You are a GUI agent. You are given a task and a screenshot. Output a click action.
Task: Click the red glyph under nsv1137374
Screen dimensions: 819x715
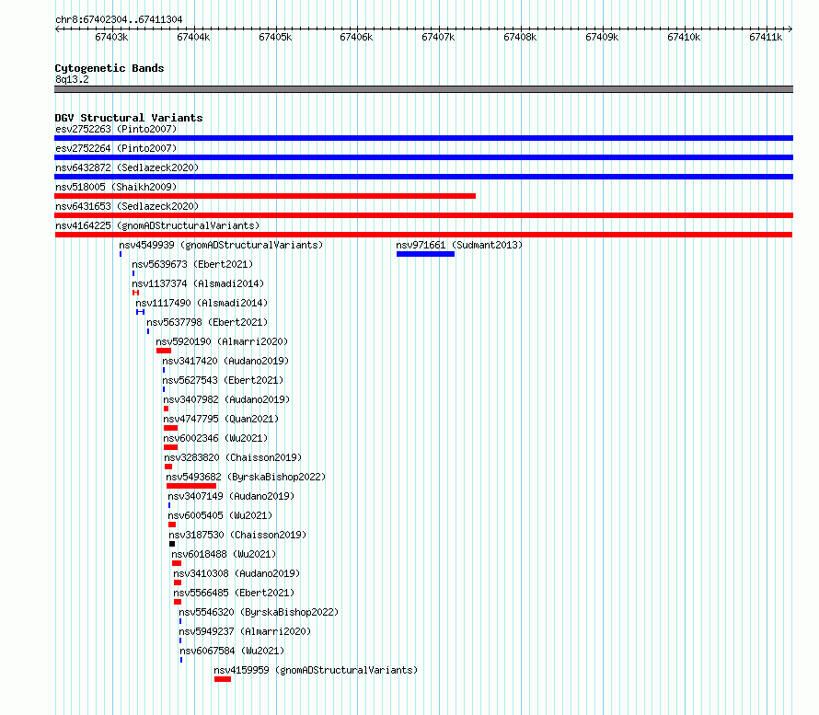click(x=136, y=293)
